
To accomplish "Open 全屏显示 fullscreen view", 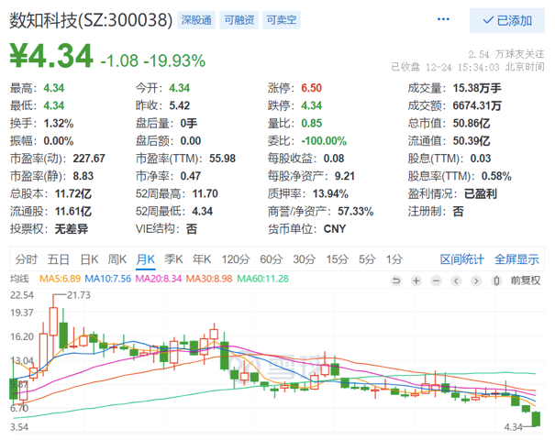I will [x=516, y=258].
